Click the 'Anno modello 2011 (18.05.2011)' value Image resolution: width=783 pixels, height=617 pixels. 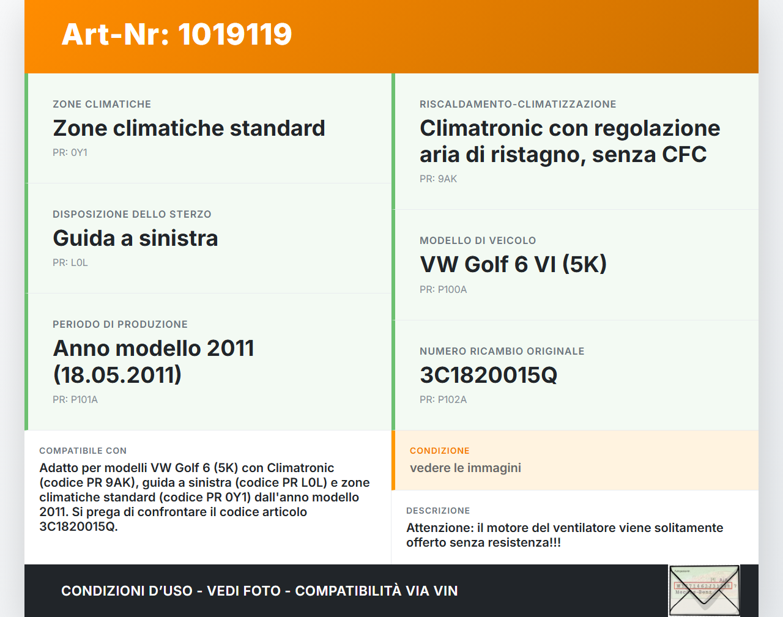[154, 361]
